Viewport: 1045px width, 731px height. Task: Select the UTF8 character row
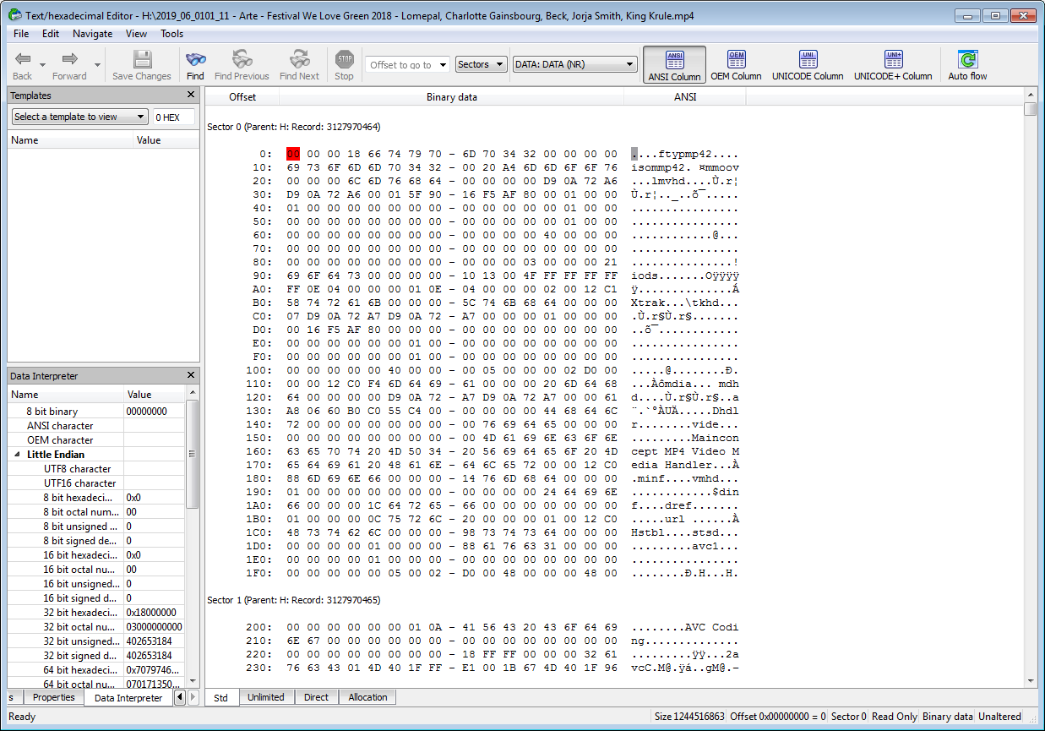(x=96, y=469)
